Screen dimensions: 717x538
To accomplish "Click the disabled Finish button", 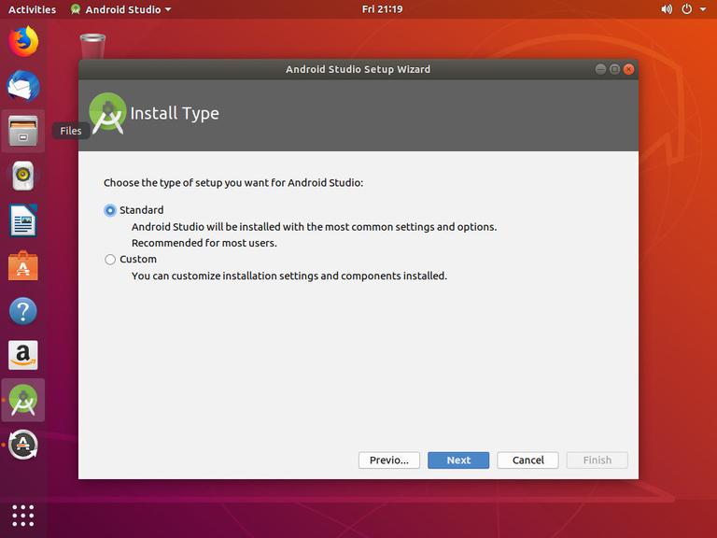I will click(x=597, y=460).
